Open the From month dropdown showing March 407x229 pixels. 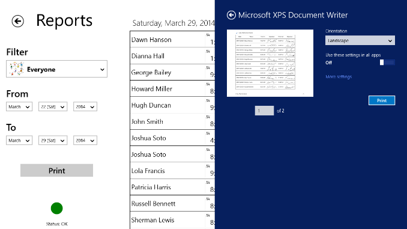(19, 106)
